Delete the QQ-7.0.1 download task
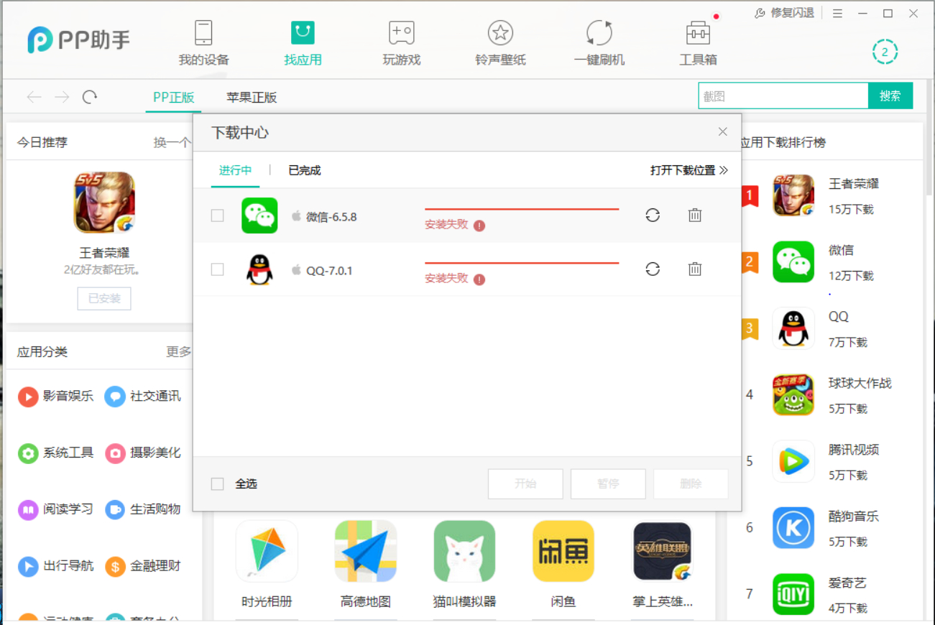This screenshot has height=625, width=935. point(694,269)
